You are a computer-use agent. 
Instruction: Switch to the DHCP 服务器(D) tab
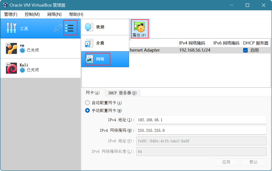tap(123, 93)
